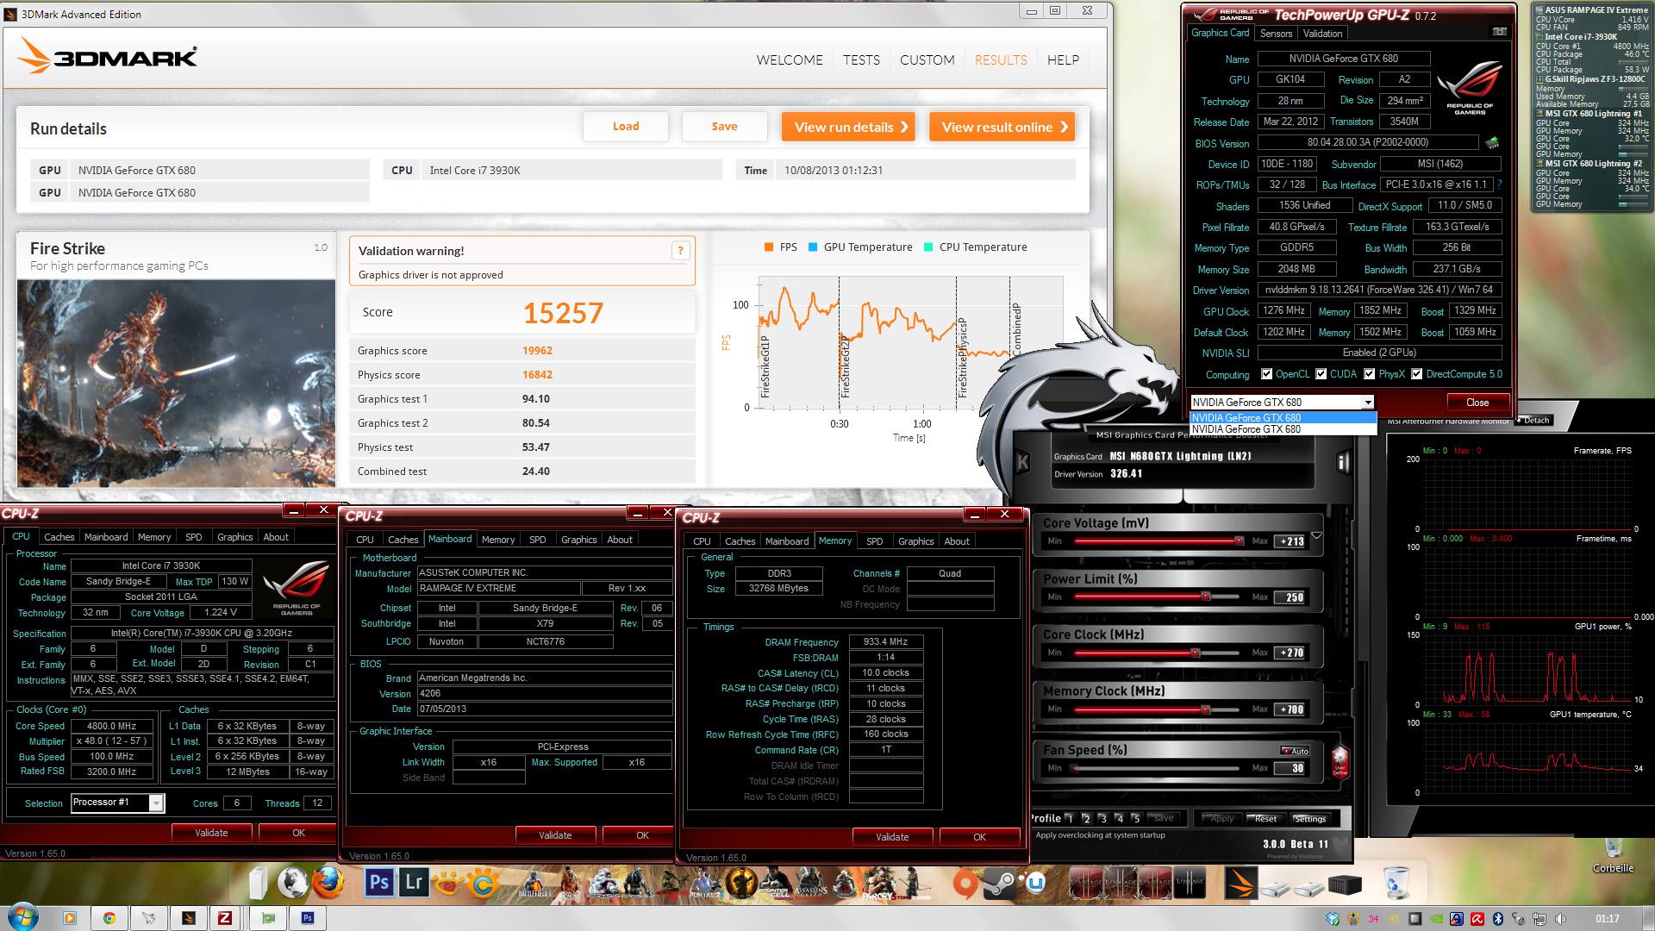The height and width of the screenshot is (931, 1655).
Task: Open the Corbeille desktop icon
Action: point(1613,855)
